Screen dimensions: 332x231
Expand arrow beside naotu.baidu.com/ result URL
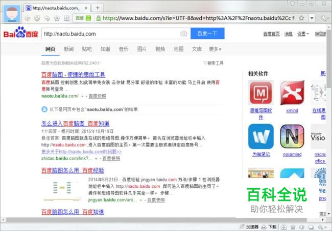[x=82, y=96]
